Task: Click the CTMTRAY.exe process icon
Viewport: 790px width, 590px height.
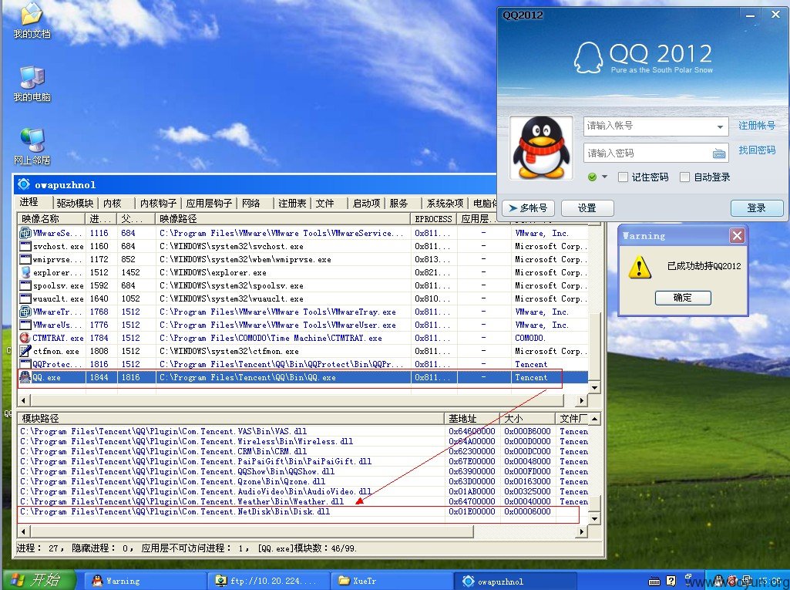Action: 25,338
